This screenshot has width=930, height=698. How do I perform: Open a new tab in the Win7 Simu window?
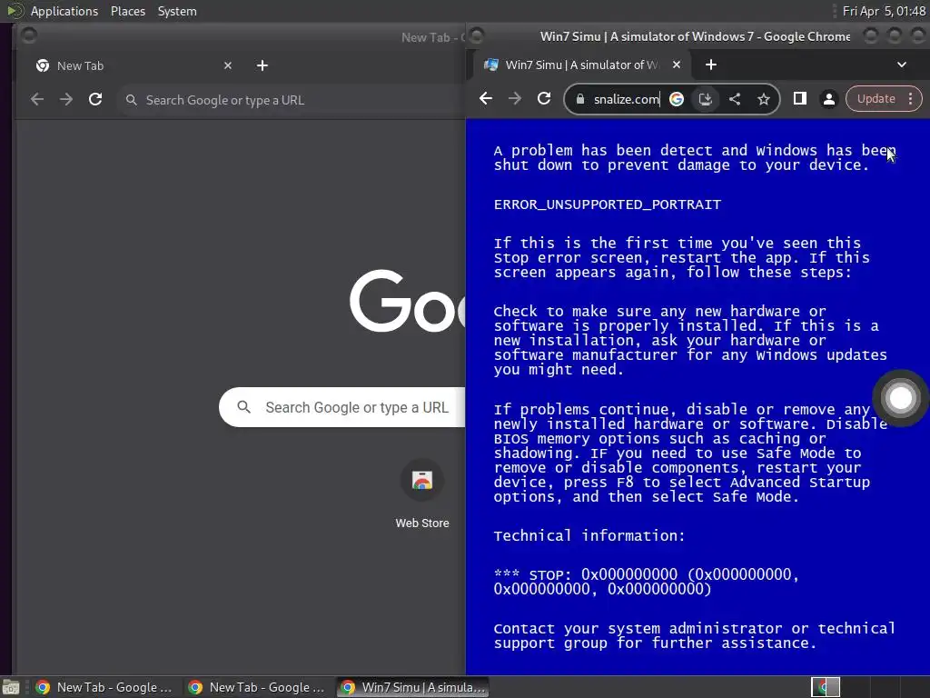711,65
